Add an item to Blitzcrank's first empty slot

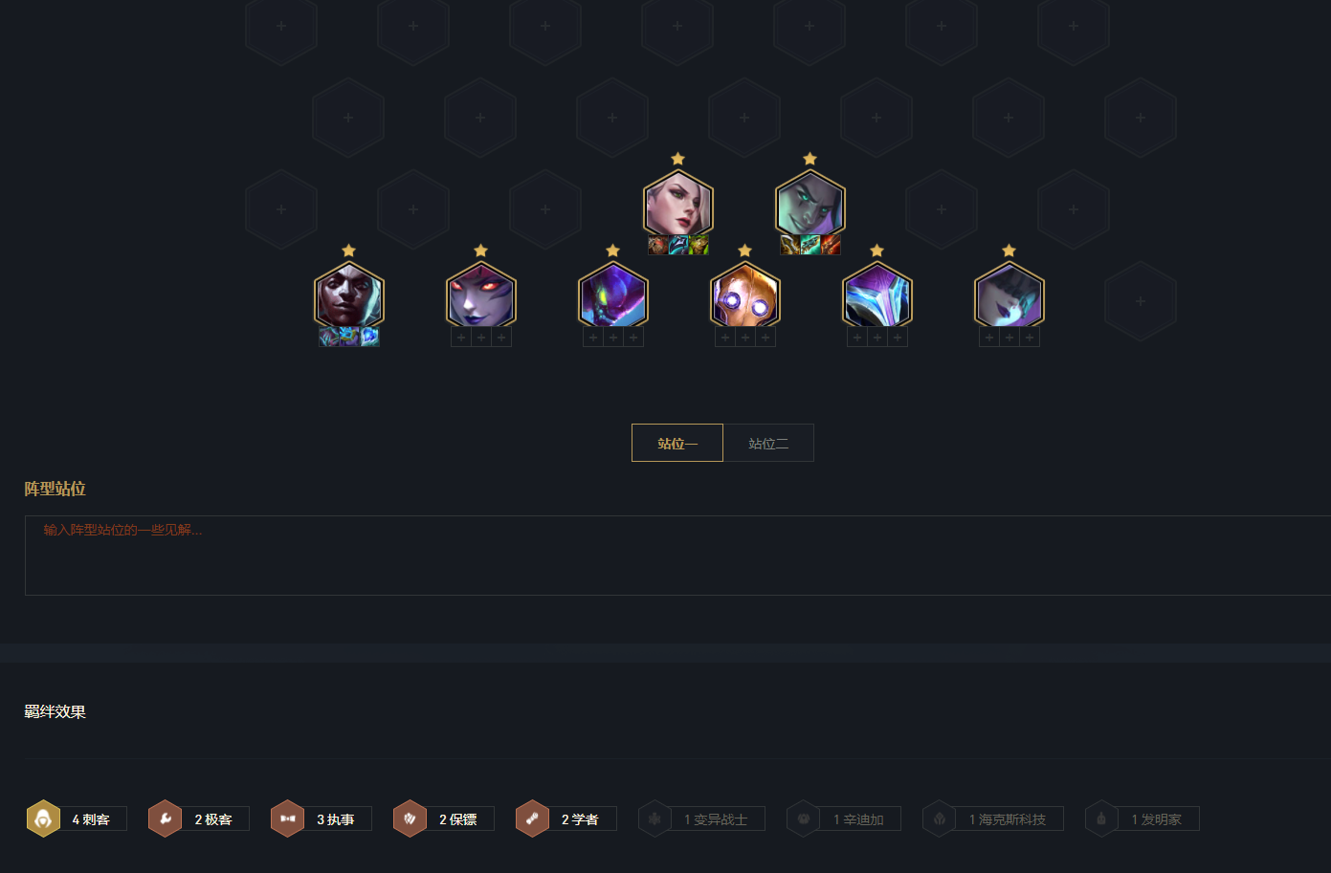(725, 338)
